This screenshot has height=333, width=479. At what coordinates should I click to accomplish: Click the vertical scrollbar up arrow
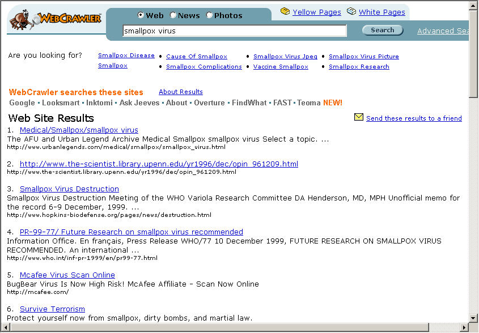(x=474, y=6)
